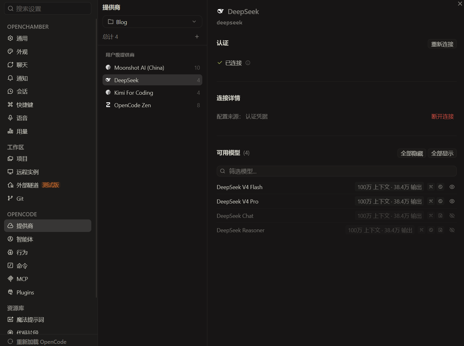Select Kimi For Coding provider
Screen dimensions: 464x346
point(152,93)
